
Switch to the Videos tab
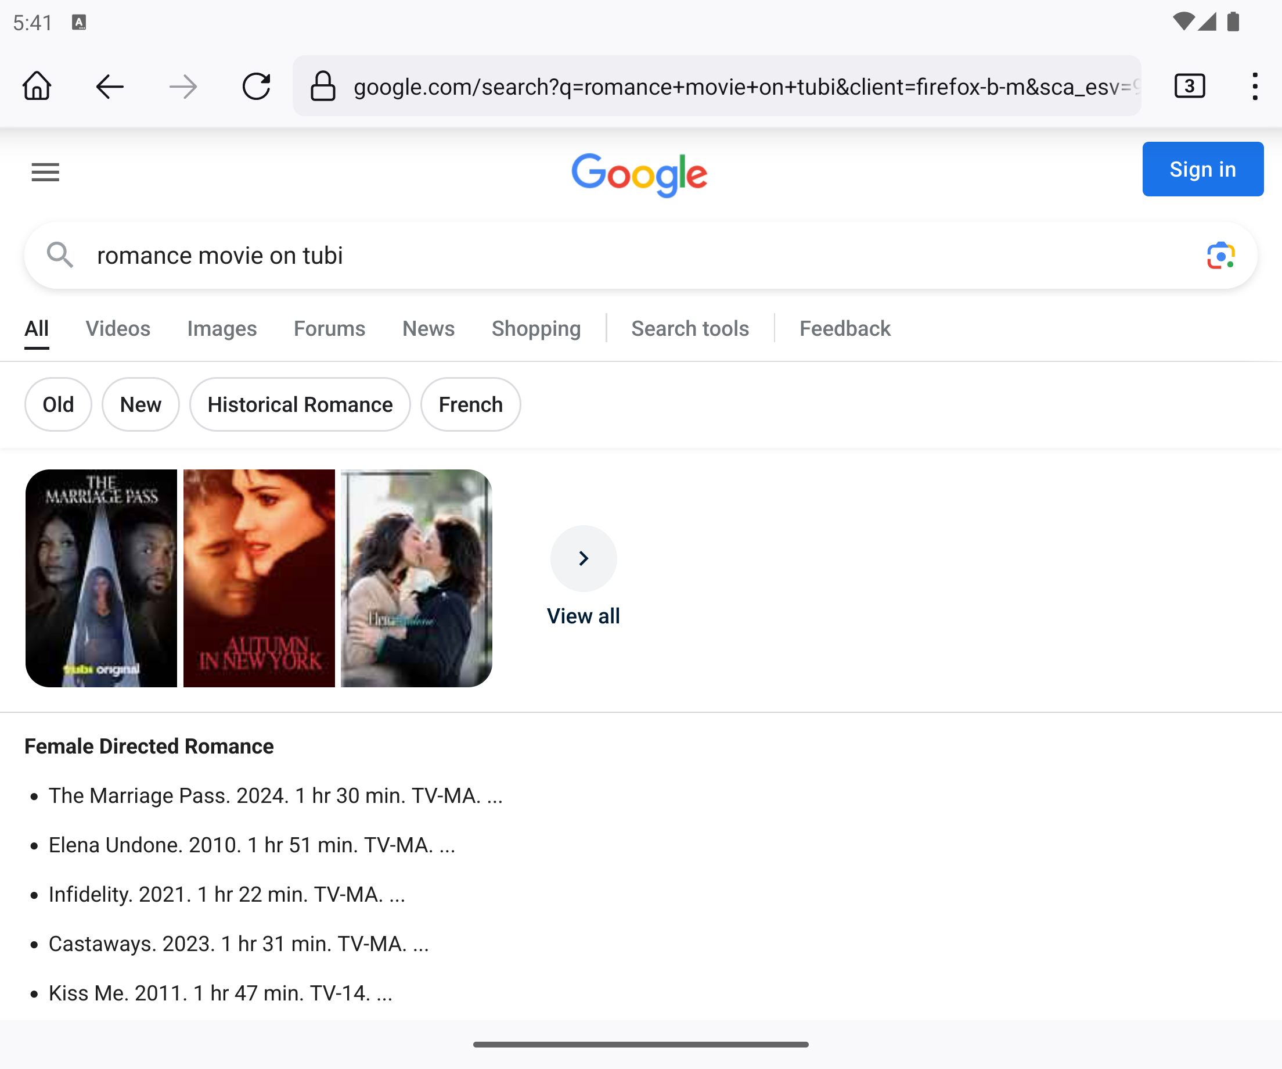pos(118,329)
